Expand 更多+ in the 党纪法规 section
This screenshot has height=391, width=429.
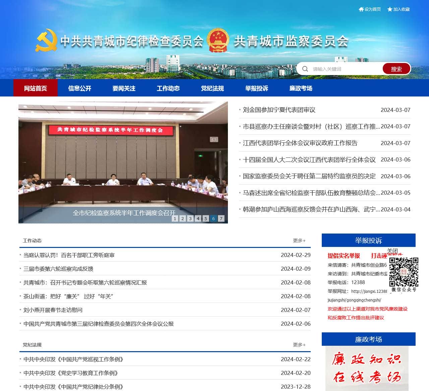(299, 345)
